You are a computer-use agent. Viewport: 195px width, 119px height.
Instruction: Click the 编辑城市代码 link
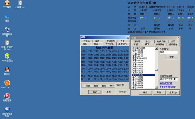(165, 83)
